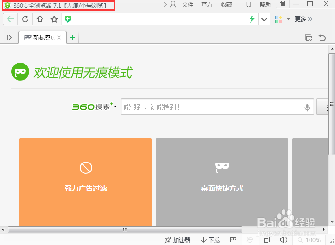Minimize the browser window
This screenshot has height=245, width=335.
(x=296, y=4)
